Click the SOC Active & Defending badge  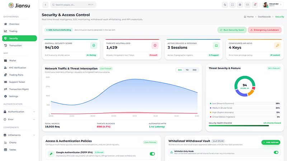pyautogui.click(x=59, y=30)
